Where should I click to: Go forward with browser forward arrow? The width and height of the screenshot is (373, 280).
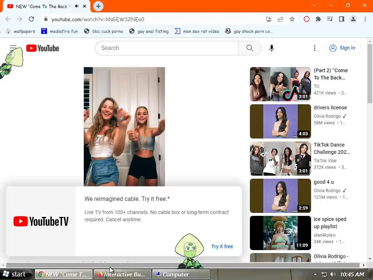(x=20, y=19)
